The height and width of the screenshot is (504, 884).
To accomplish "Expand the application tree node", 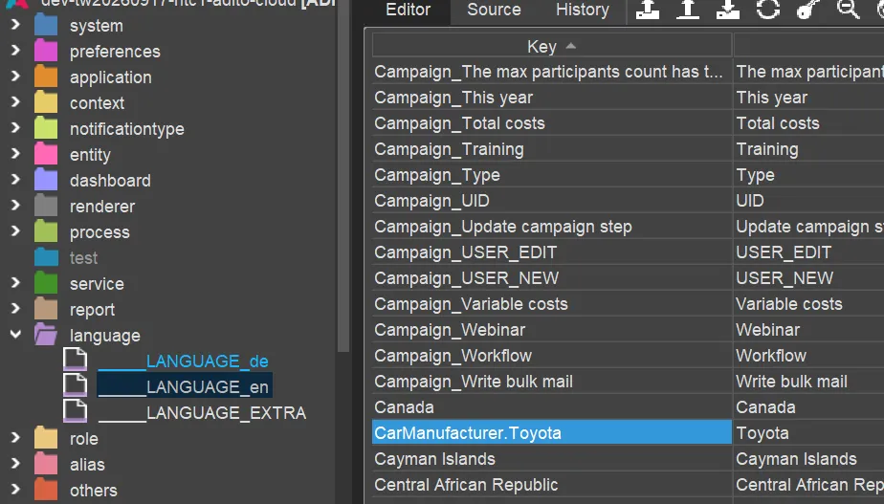I will coord(15,77).
